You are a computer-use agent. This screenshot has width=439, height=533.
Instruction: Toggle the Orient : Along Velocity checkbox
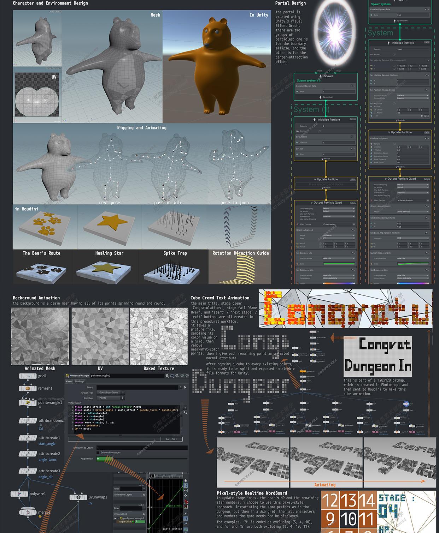click(x=426, y=206)
